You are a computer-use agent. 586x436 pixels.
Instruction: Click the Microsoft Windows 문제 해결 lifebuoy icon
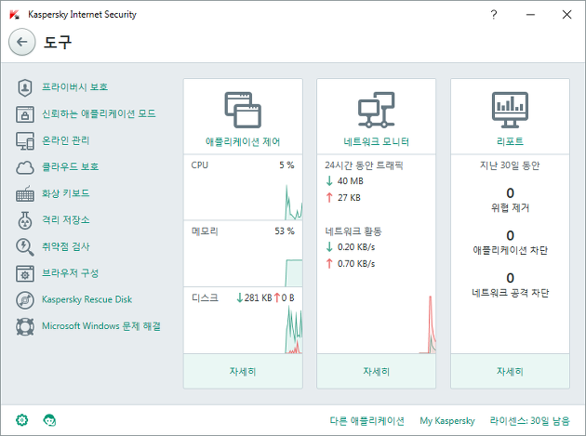point(25,326)
